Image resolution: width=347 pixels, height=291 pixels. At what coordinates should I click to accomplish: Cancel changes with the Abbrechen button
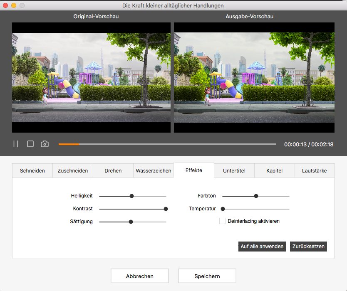(x=139, y=276)
